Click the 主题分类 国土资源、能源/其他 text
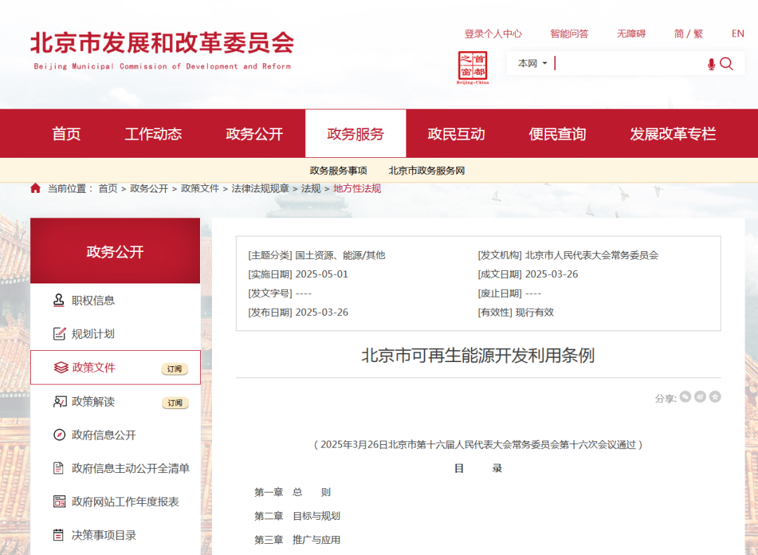Image resolution: width=758 pixels, height=555 pixels. coord(317,255)
